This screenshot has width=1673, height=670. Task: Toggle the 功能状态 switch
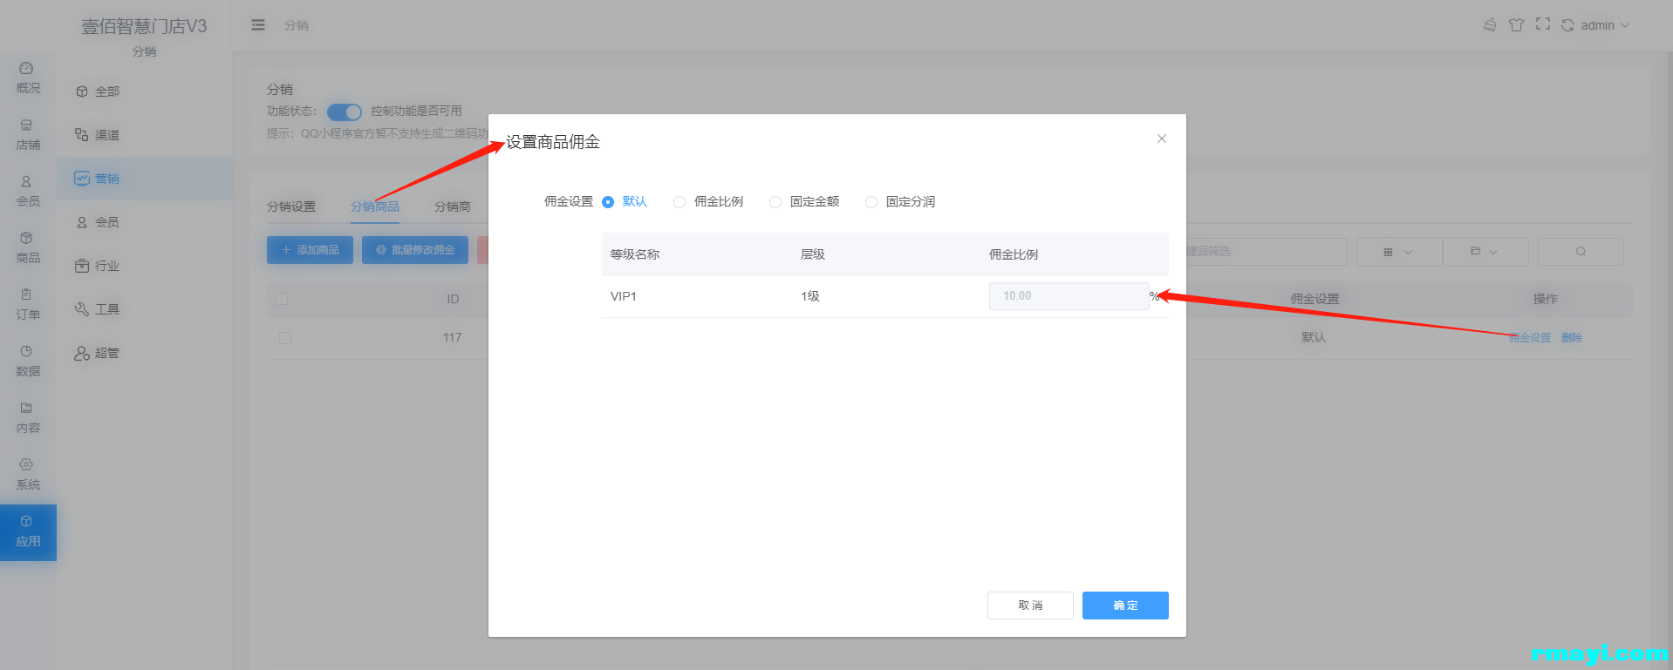pyautogui.click(x=345, y=112)
